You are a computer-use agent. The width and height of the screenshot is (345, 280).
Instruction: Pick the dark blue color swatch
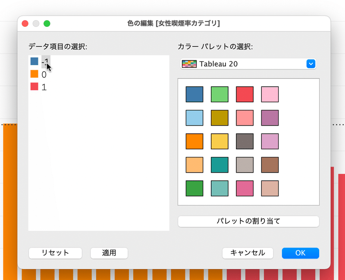(194, 94)
